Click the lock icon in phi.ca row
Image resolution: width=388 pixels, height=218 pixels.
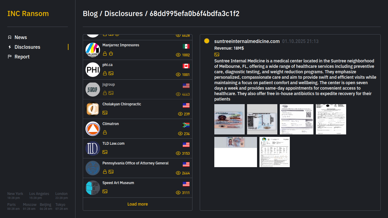[x=105, y=73]
